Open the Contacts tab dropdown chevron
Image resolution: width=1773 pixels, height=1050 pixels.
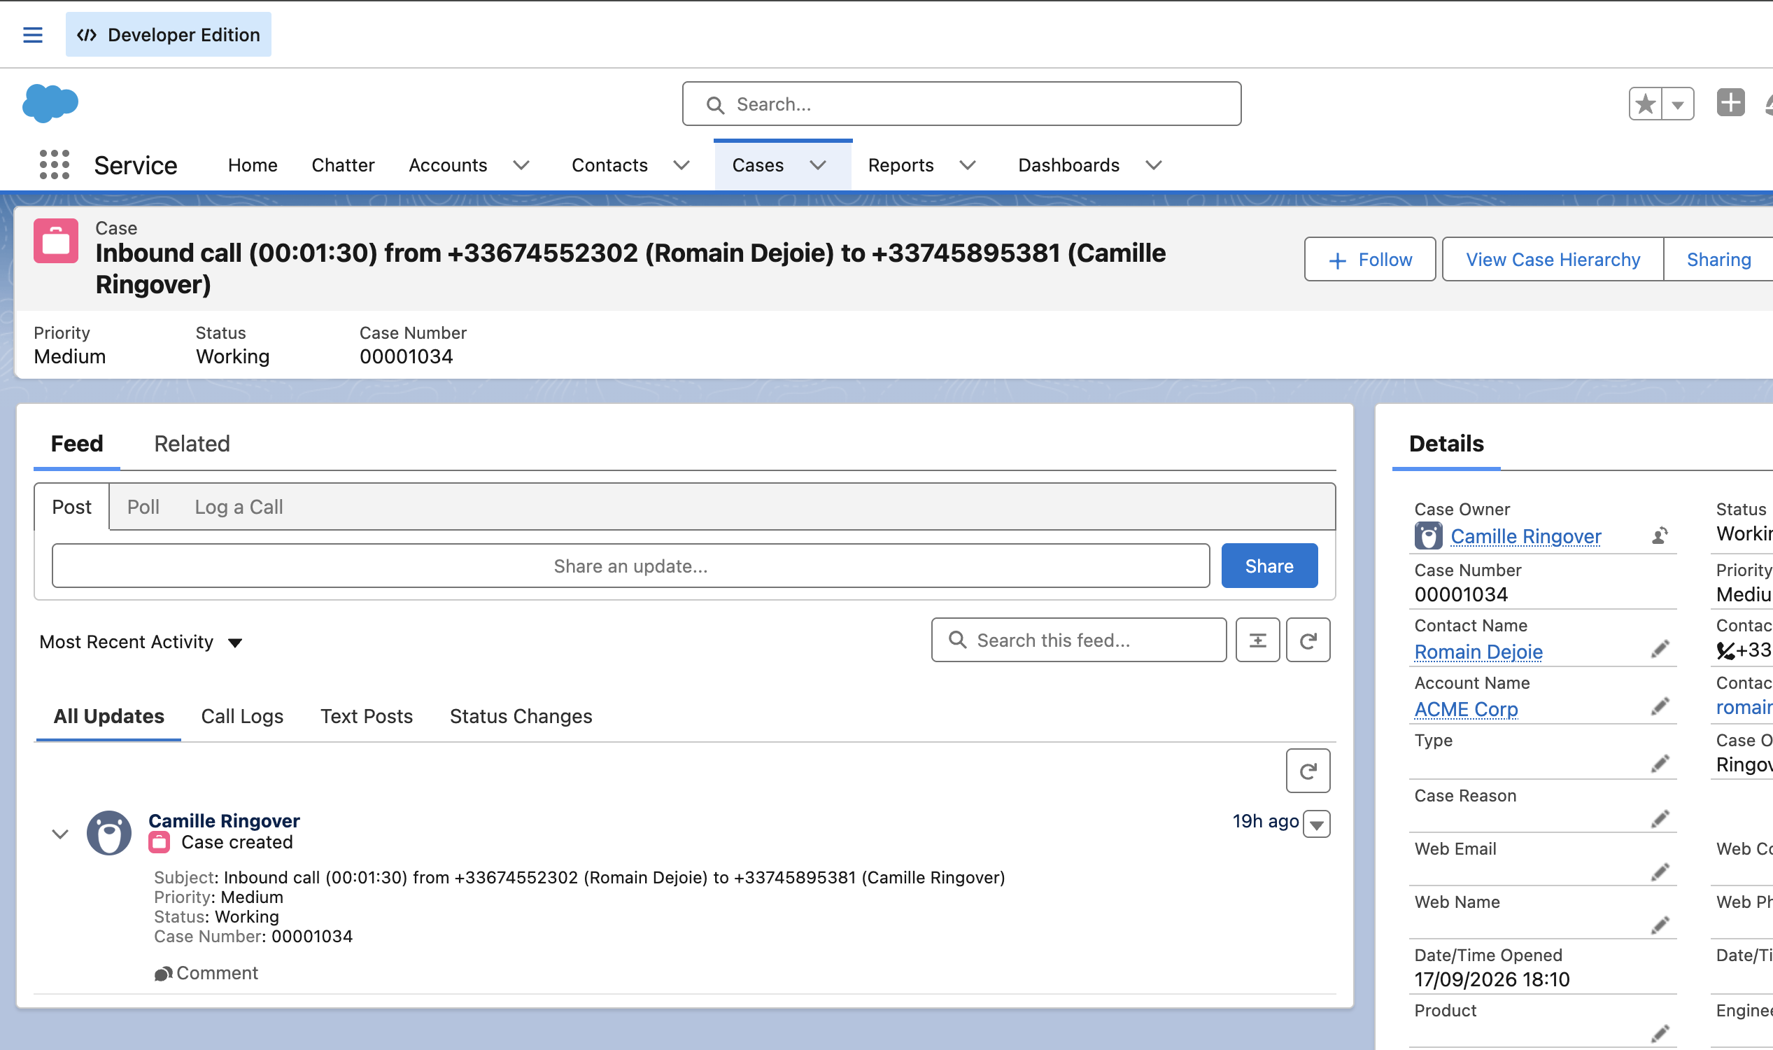click(x=681, y=165)
